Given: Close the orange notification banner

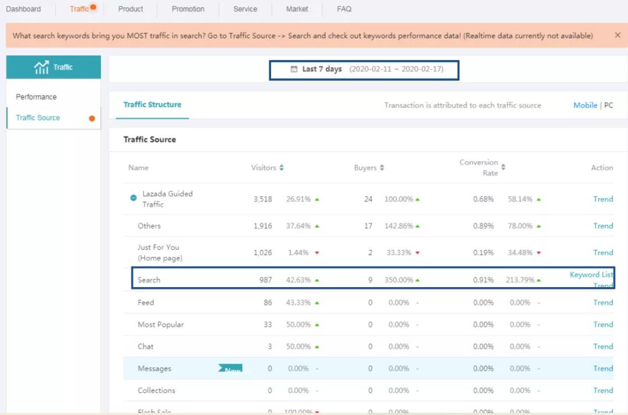Looking at the screenshot, I should point(618,35).
